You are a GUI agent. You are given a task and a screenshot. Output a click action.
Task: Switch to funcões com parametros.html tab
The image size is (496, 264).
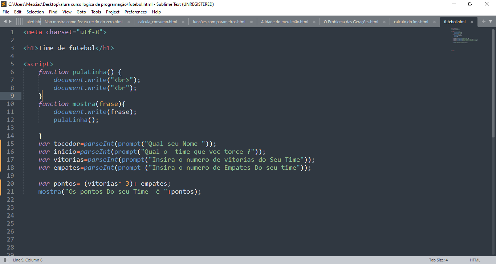pyautogui.click(x=219, y=22)
